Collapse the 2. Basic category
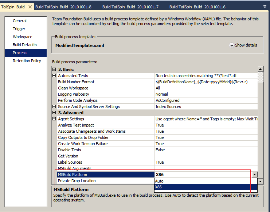Screen dimensions: 270x212 [54, 69]
